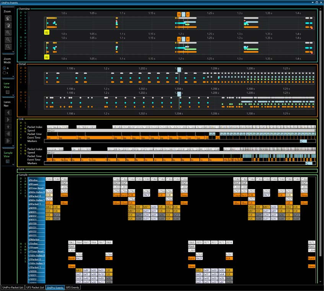Click the redo zoom icon
The width and height of the screenshot is (324, 291).
tap(8, 26)
